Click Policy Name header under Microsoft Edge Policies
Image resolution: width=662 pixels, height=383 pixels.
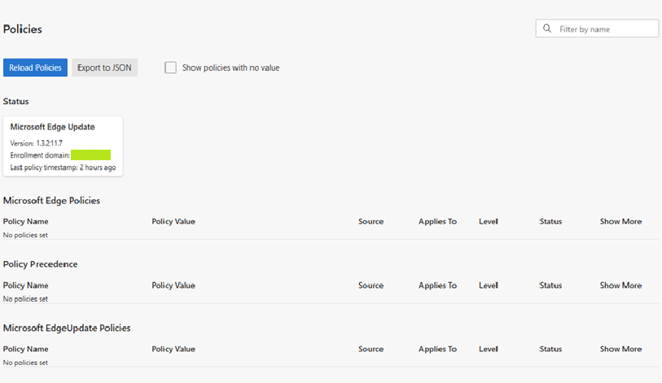[x=26, y=221]
